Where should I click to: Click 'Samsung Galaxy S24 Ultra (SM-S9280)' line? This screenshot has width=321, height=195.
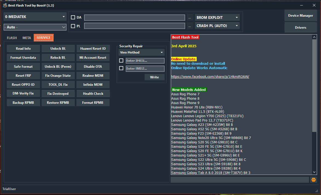[x=206, y=169]
